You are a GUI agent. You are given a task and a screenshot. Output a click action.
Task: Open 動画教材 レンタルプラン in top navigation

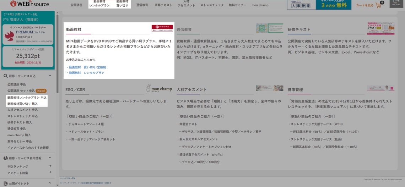(x=99, y=4)
